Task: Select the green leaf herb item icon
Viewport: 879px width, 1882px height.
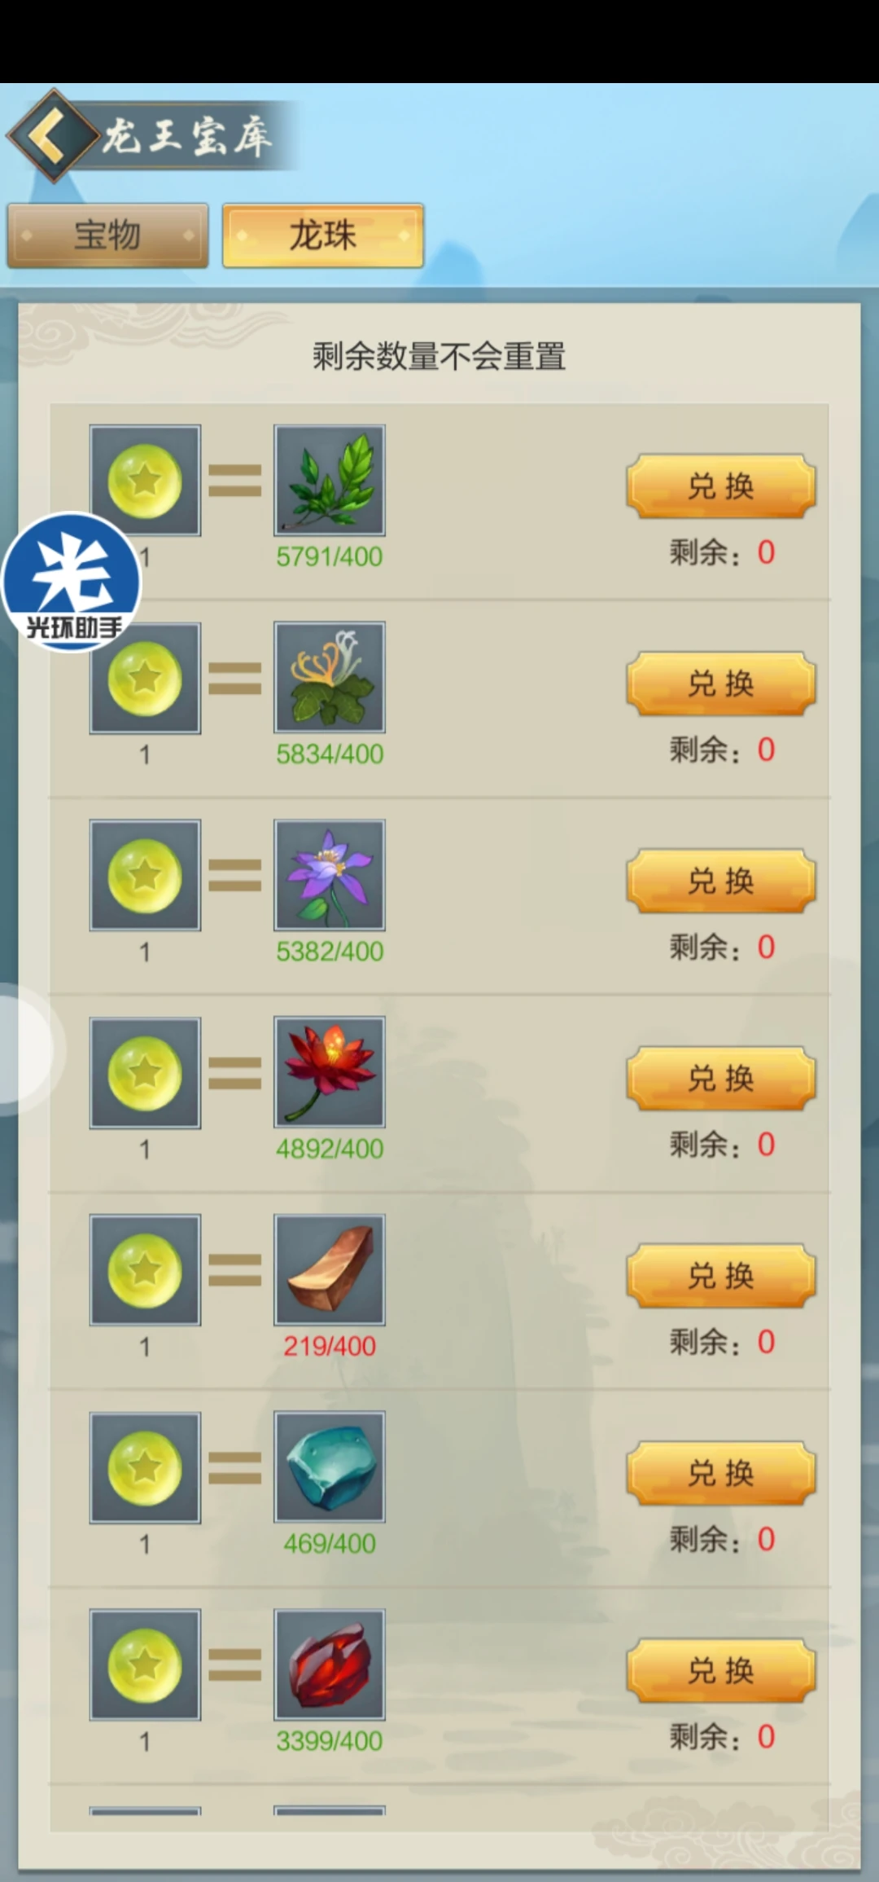Action: point(330,480)
